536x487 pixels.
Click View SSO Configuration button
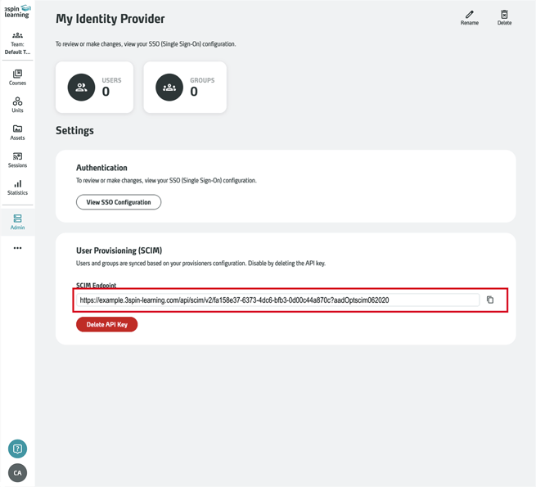[x=119, y=202]
